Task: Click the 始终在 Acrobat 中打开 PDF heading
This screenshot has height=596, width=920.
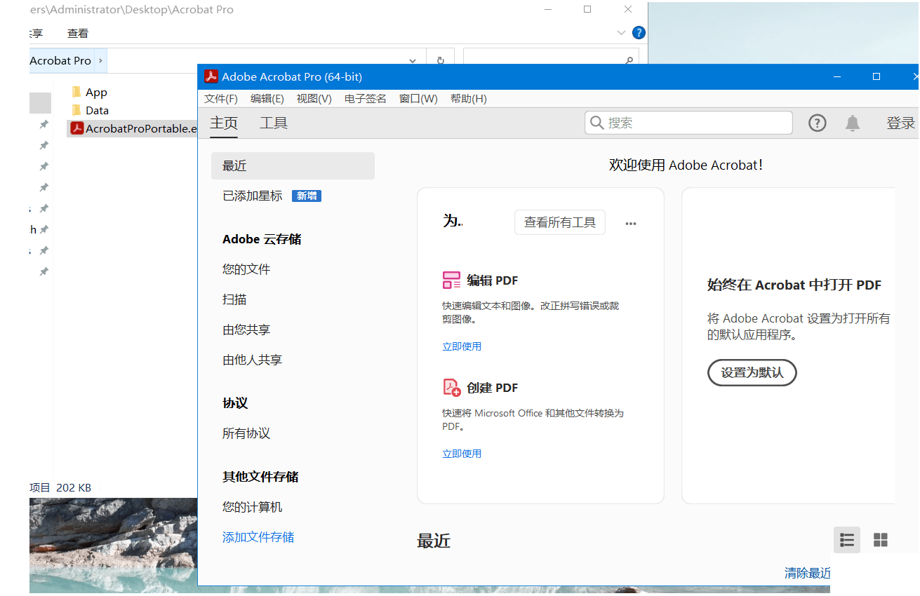Action: (794, 285)
